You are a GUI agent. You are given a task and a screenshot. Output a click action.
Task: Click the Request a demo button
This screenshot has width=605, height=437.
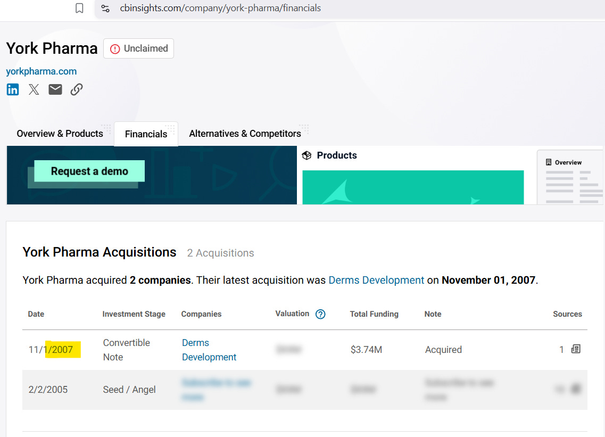pos(89,171)
